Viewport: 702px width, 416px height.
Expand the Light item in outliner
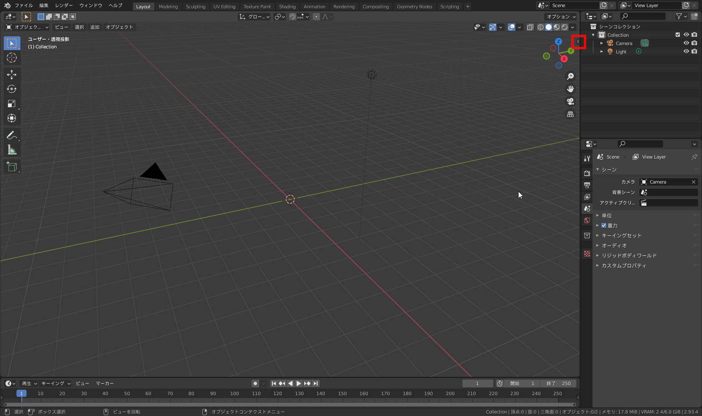coord(602,52)
